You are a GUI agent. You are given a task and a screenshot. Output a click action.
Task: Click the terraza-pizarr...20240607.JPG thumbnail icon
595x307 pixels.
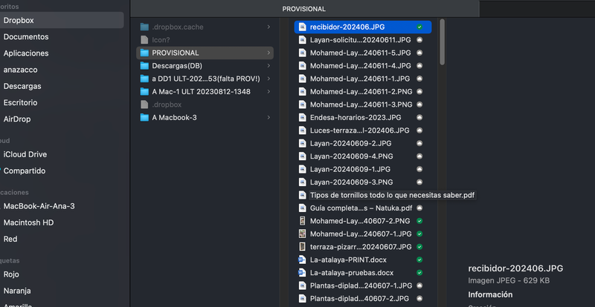[302, 246]
